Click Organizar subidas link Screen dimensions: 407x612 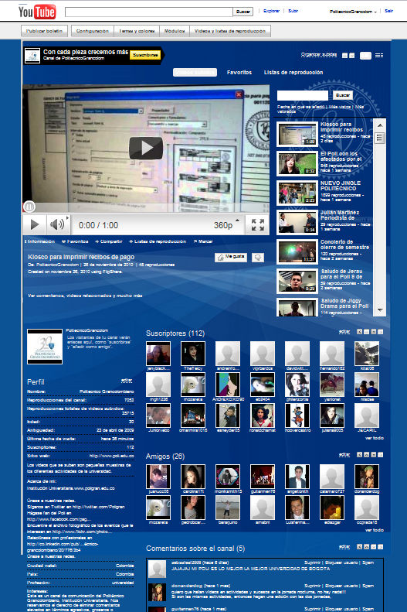[x=319, y=55]
